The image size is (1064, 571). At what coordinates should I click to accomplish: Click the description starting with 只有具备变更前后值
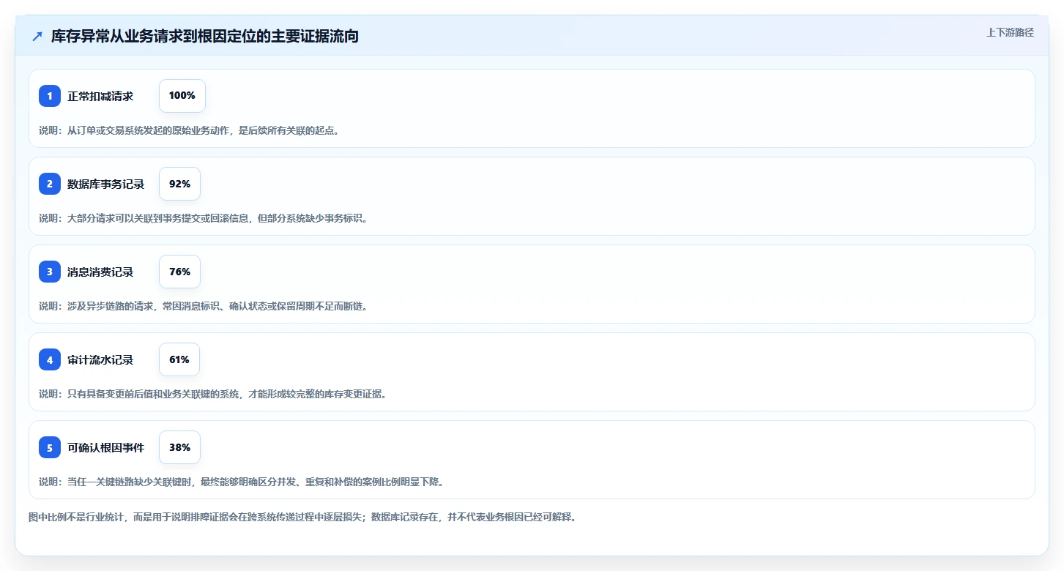[212, 394]
